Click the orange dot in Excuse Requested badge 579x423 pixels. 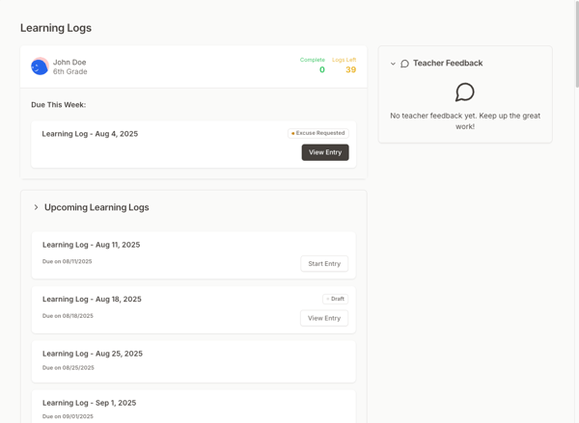click(293, 133)
